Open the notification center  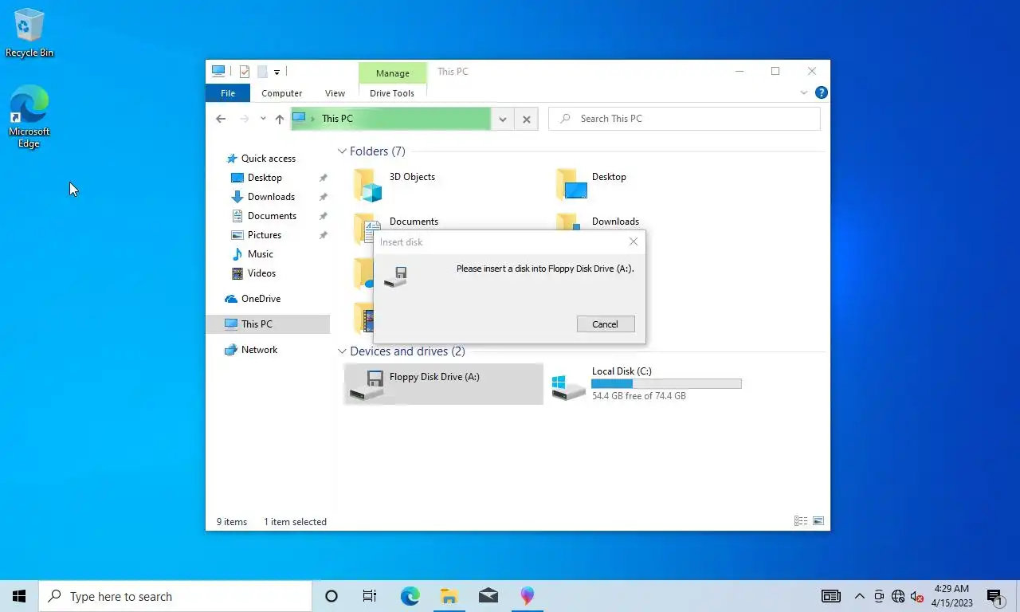coord(994,596)
